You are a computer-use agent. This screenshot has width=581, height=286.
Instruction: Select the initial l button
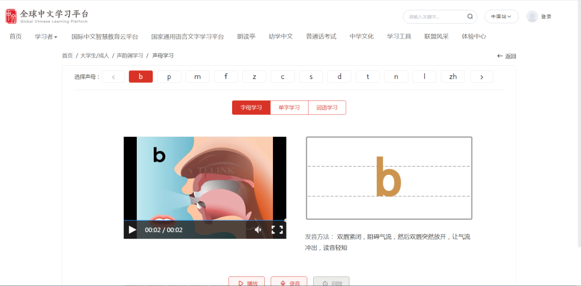424,77
